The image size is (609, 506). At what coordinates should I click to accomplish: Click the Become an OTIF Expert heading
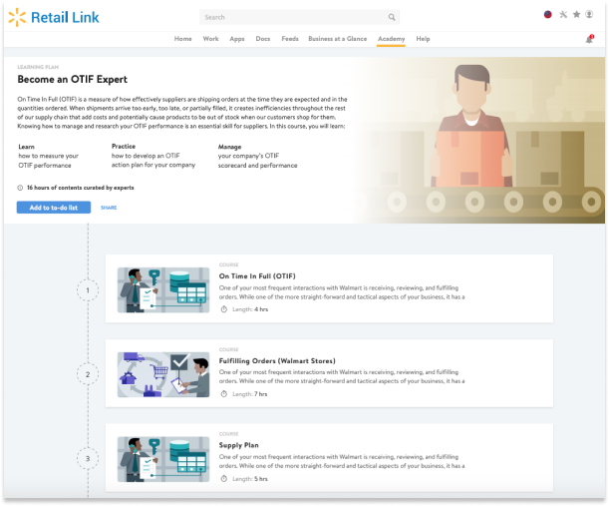[x=72, y=79]
